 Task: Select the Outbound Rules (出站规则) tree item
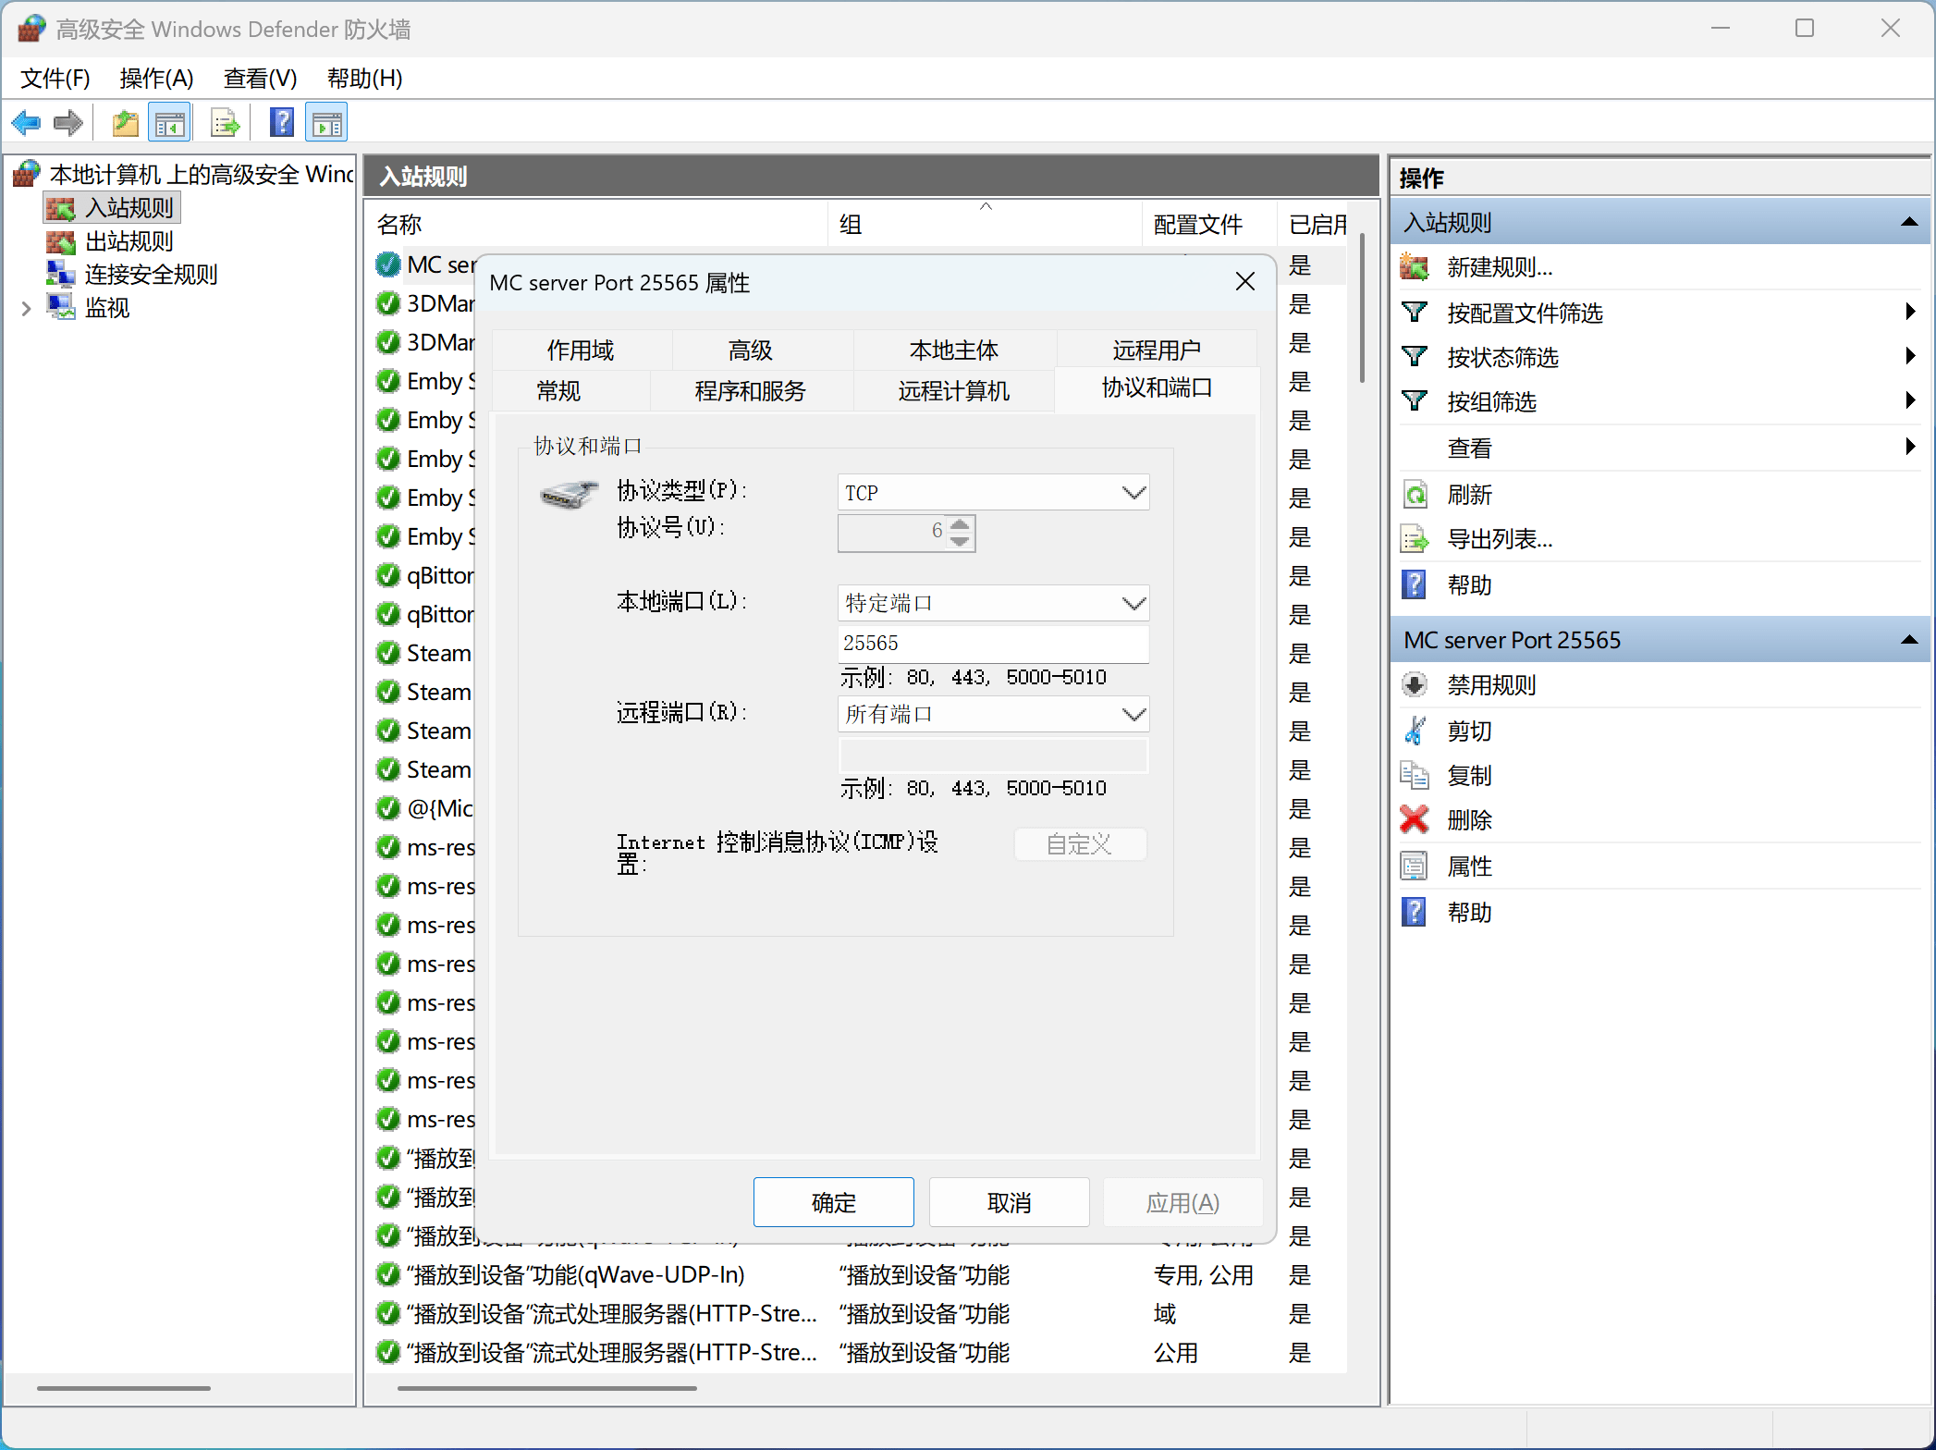click(129, 241)
